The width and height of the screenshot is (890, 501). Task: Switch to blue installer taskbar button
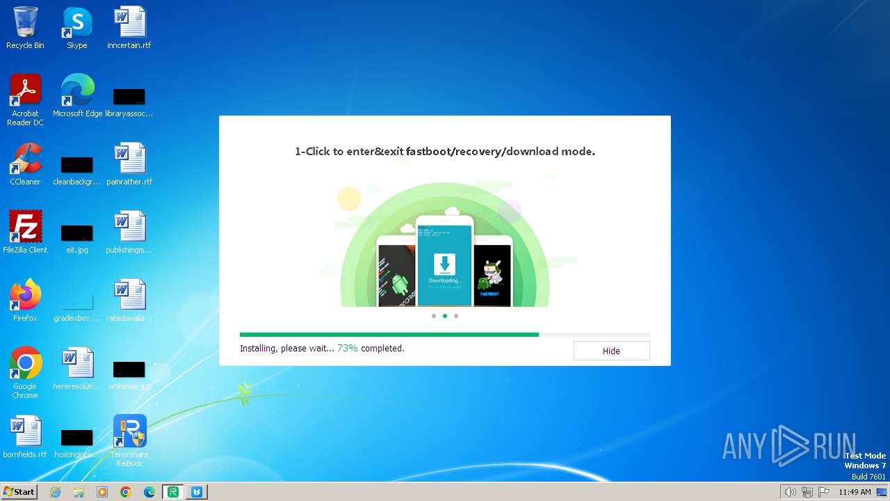pos(197,492)
